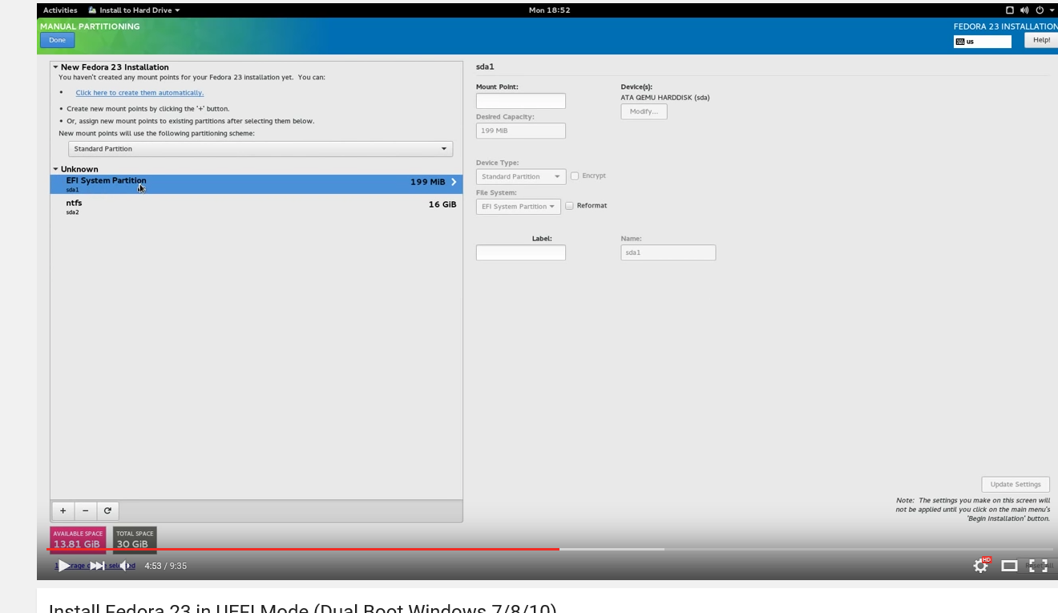Click the Update Settings button

click(x=1016, y=484)
